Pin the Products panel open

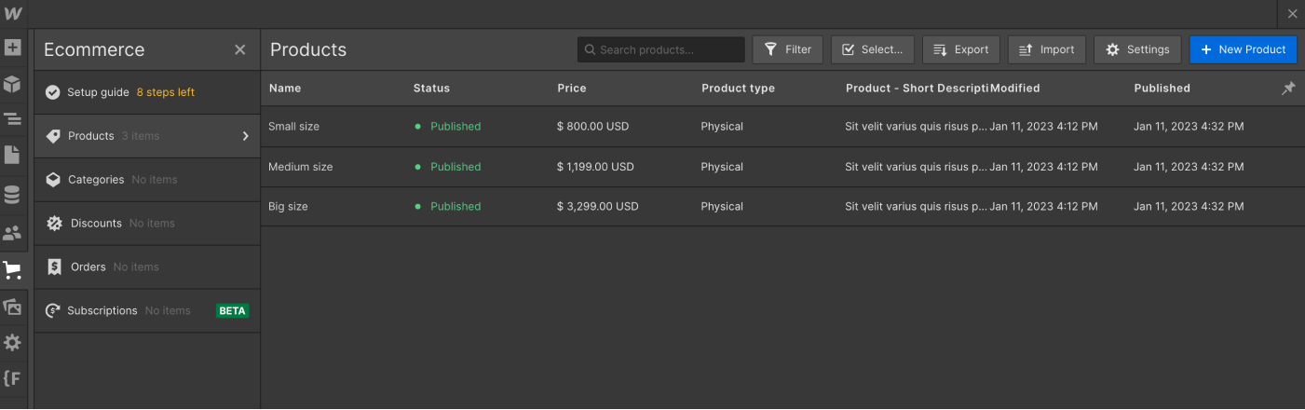[x=1288, y=89]
